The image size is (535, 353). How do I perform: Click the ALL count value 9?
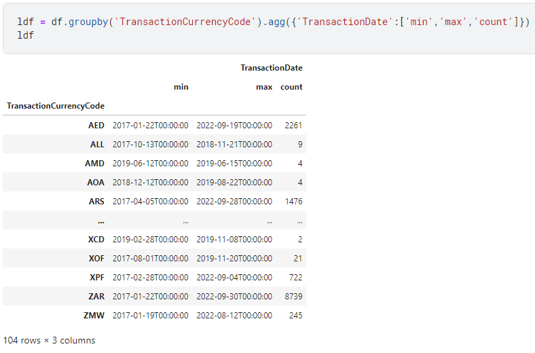(300, 145)
